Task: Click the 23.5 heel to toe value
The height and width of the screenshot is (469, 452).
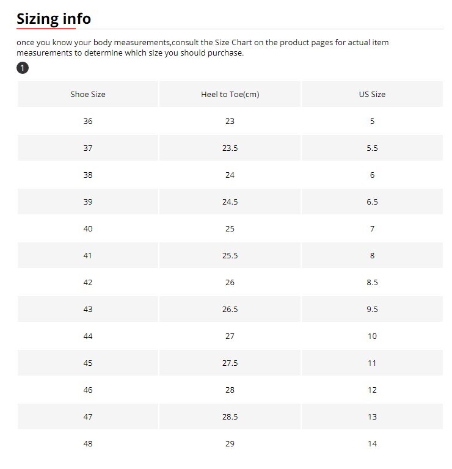Action: [x=230, y=148]
